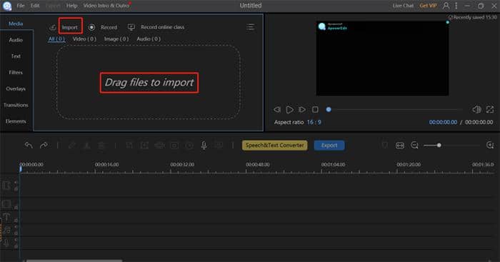Click the fullscreen preview icon
Image resolution: width=500 pixels, height=262 pixels.
tap(490, 110)
